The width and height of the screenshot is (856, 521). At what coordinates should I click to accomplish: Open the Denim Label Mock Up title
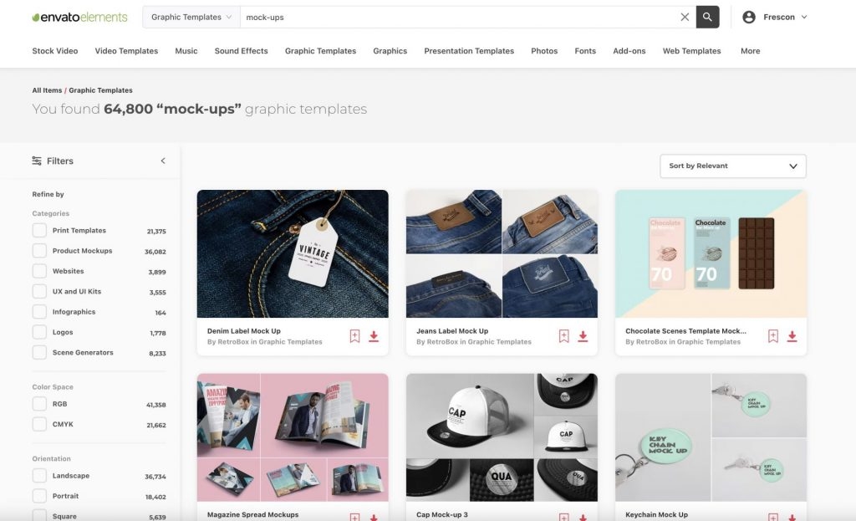[x=243, y=331]
